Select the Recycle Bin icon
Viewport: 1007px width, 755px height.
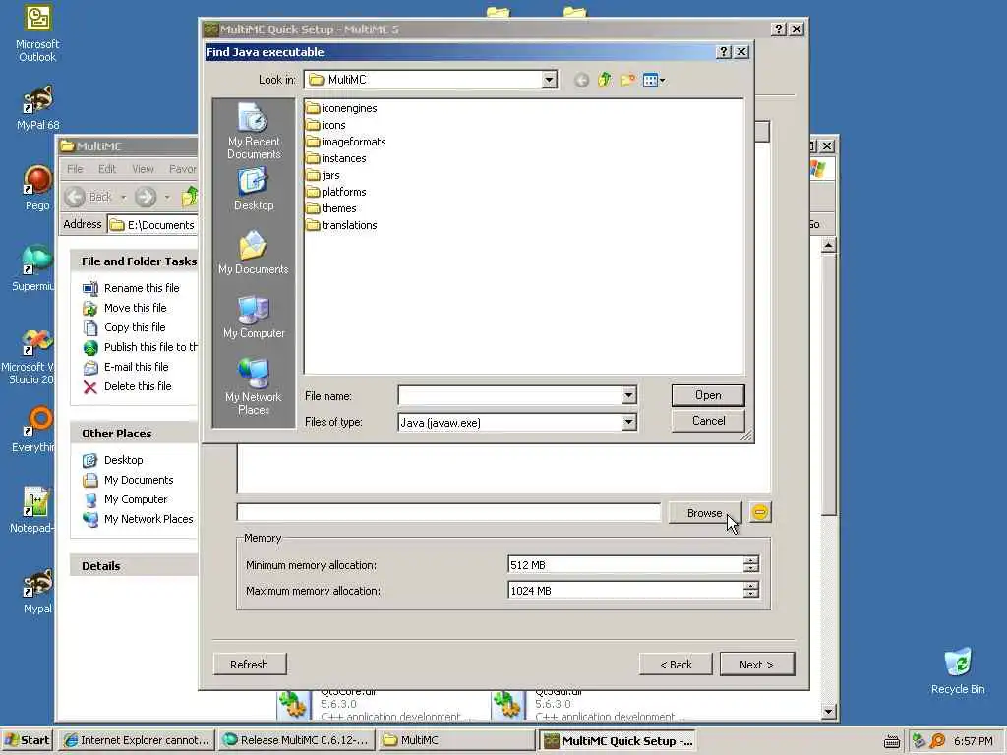958,671
